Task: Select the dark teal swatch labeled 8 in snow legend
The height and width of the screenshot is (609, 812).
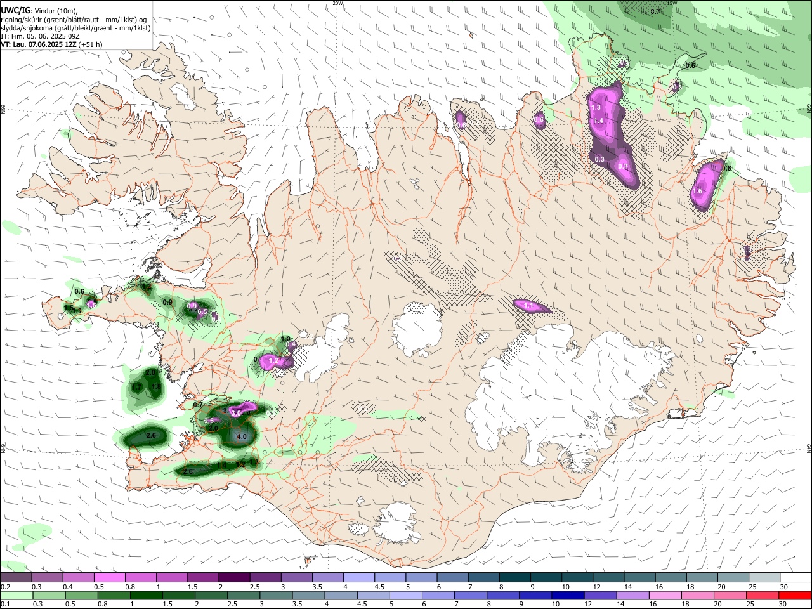Action: [x=514, y=577]
